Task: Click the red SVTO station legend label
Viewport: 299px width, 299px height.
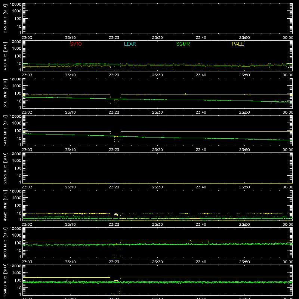Action: (76, 44)
